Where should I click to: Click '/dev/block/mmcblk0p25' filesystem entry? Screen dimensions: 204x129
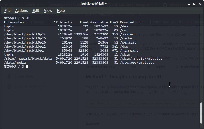[x=25, y=38]
